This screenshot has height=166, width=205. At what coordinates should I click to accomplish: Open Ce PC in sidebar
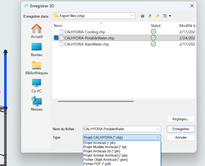click(x=36, y=86)
